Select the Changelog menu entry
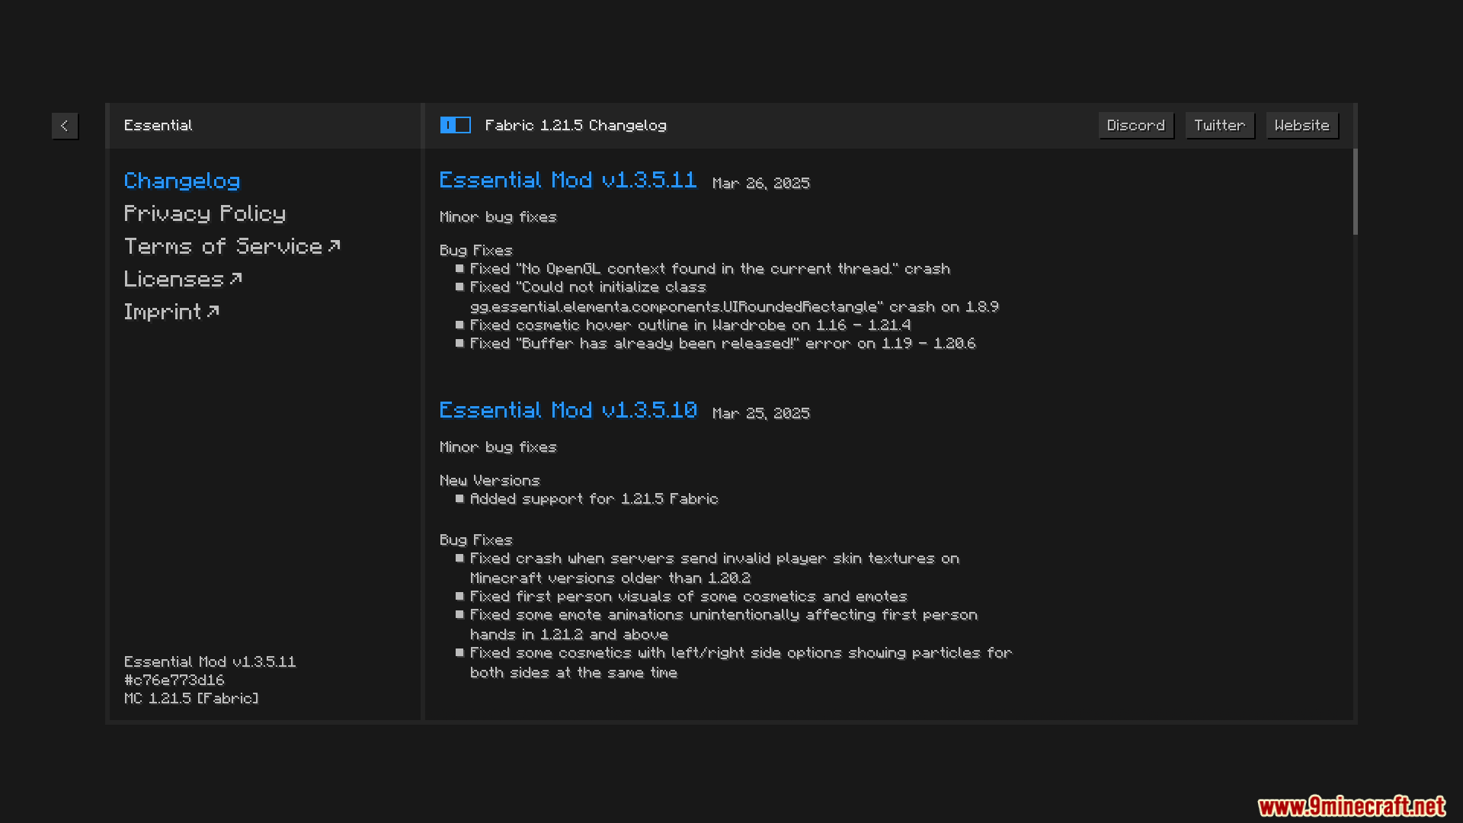The width and height of the screenshot is (1463, 823). pos(182,181)
